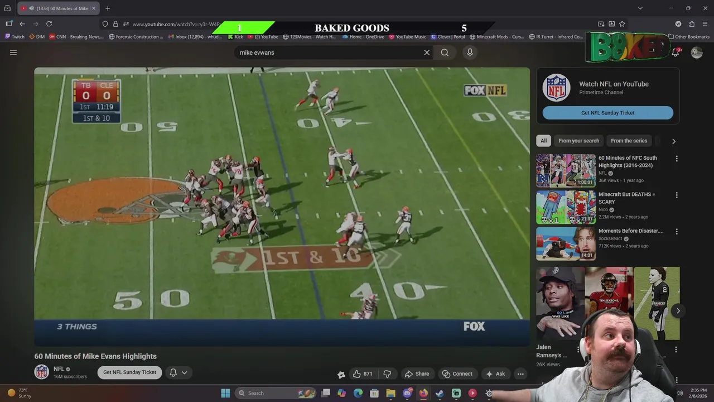
Task: Open the taskbar weather widget
Action: point(19,393)
